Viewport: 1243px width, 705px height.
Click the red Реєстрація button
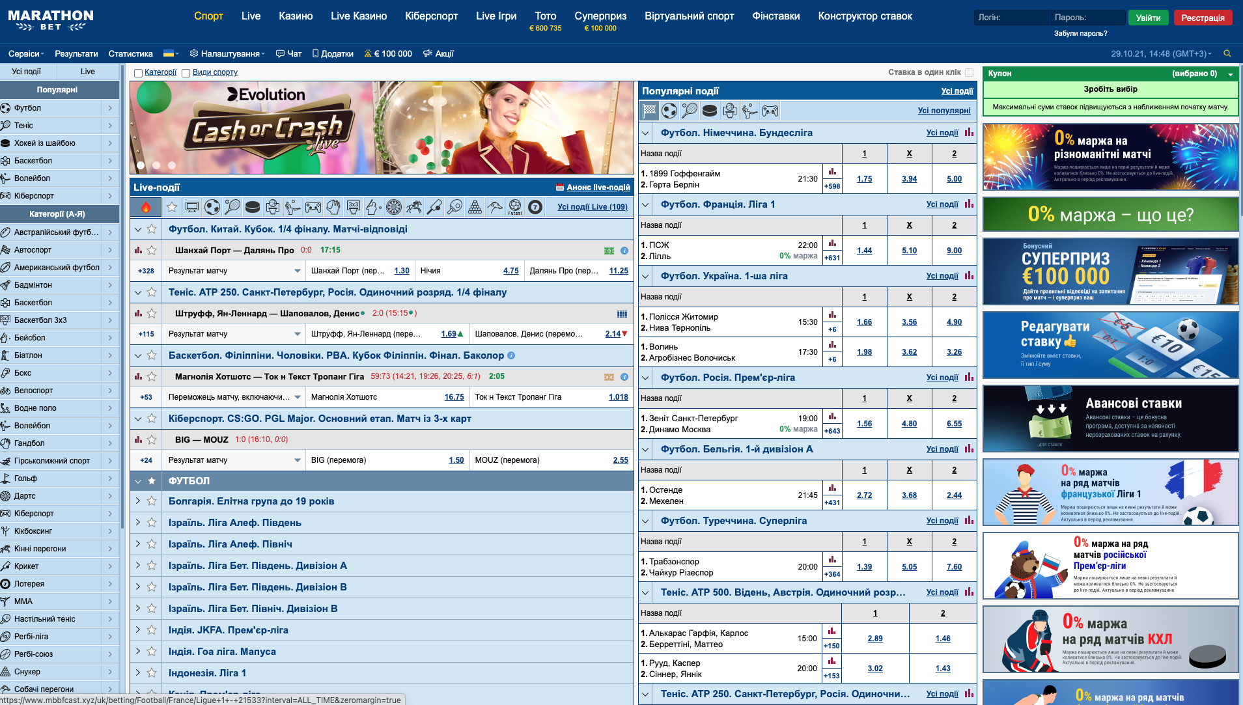pos(1203,18)
